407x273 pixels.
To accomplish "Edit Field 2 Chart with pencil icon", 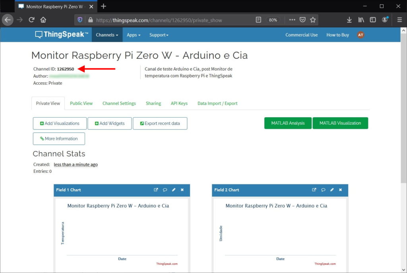I will (332, 190).
